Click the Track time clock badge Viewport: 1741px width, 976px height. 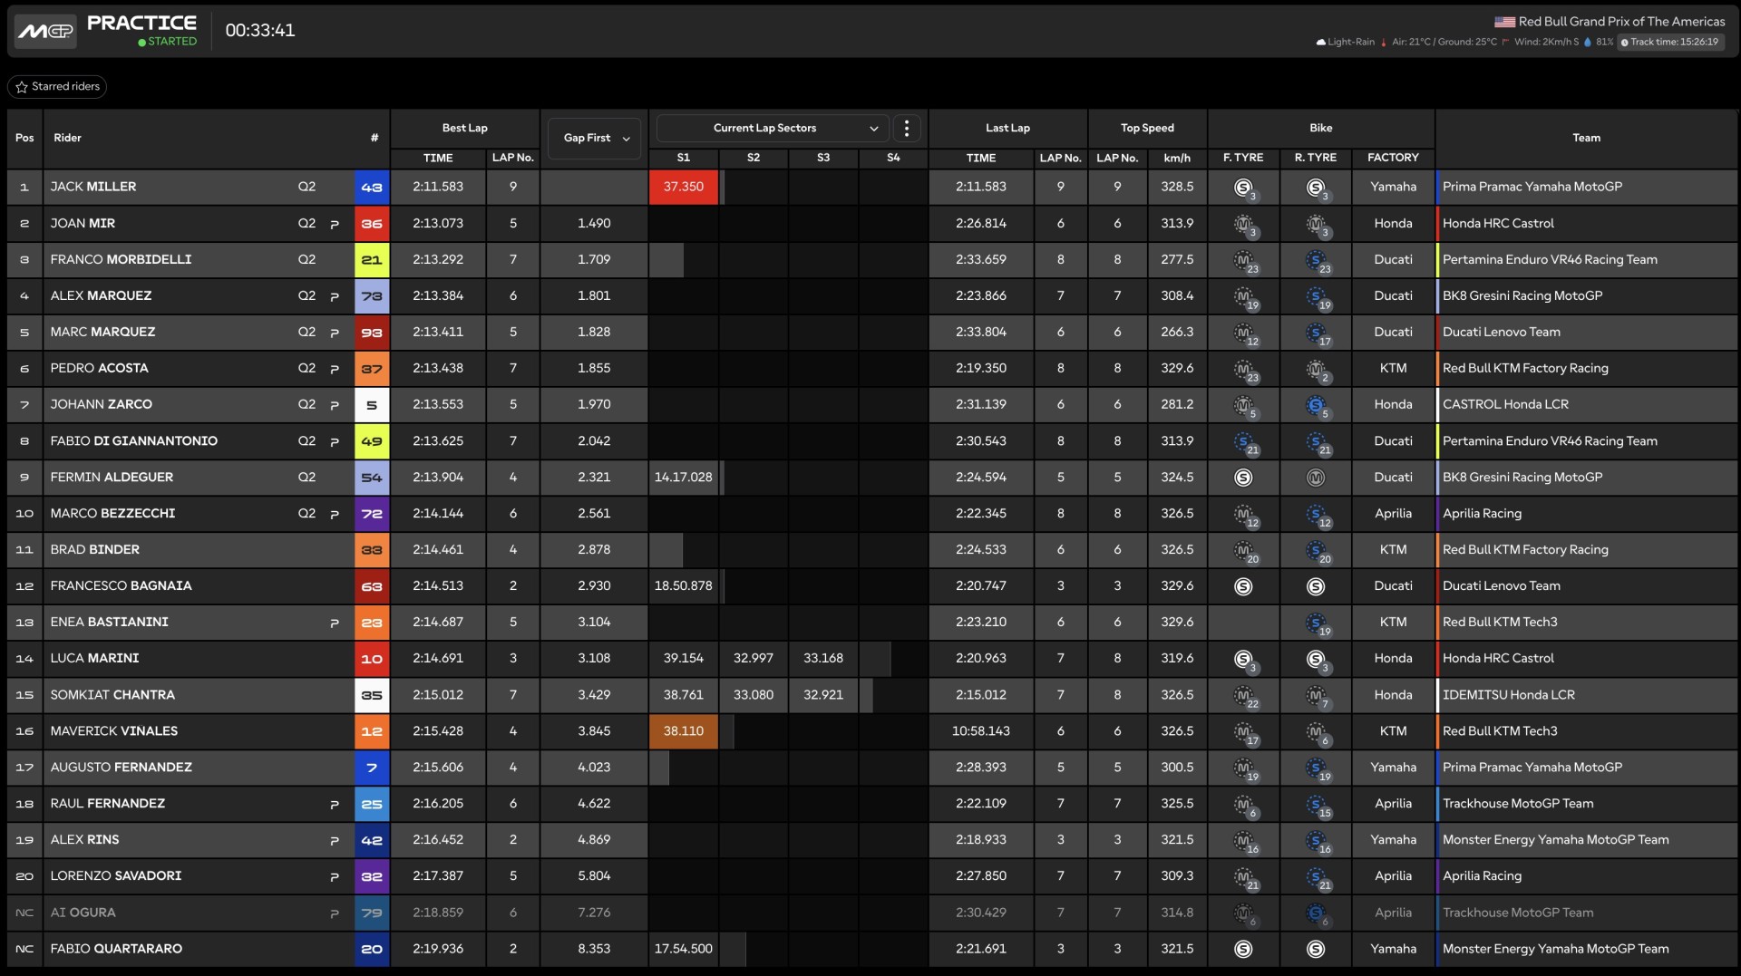click(1669, 42)
